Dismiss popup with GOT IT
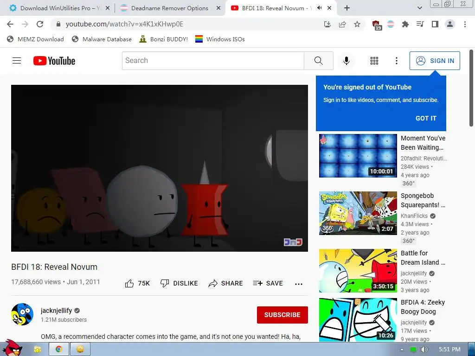The width and height of the screenshot is (475, 356). click(x=426, y=118)
